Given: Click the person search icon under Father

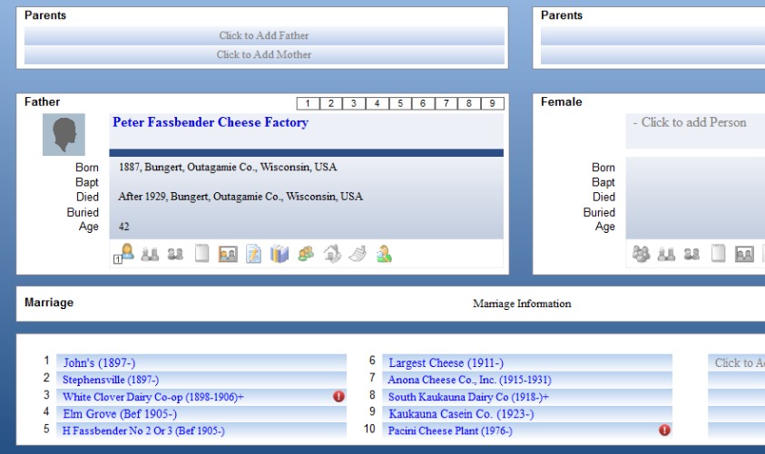Looking at the screenshot, I should pos(384,255).
